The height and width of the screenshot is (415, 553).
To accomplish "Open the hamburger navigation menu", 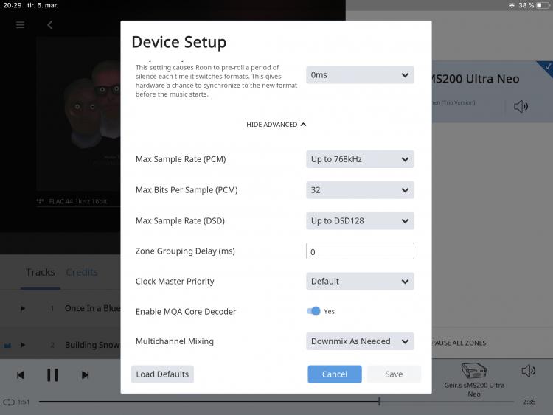I will 21,25.
